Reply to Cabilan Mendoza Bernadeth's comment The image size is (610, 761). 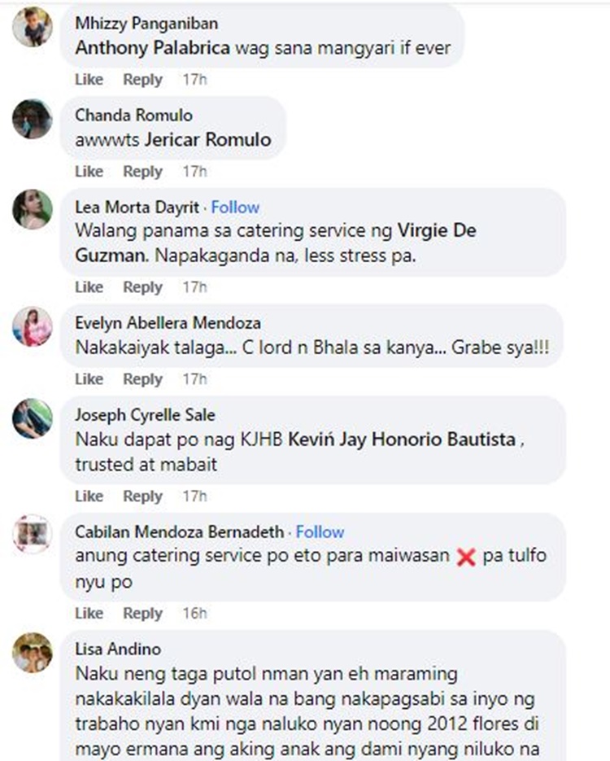pyautogui.click(x=142, y=613)
